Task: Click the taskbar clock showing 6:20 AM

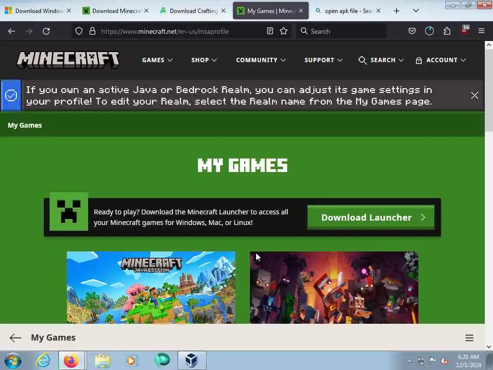Action: click(x=468, y=361)
